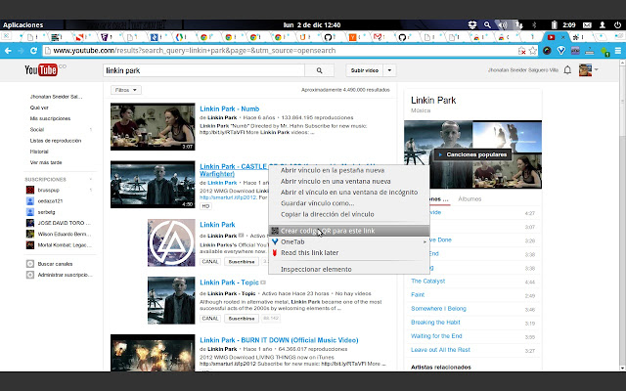Screen dimensions: 626x391
Task: Play Breaking the Habit from the song list
Action: coord(435,322)
